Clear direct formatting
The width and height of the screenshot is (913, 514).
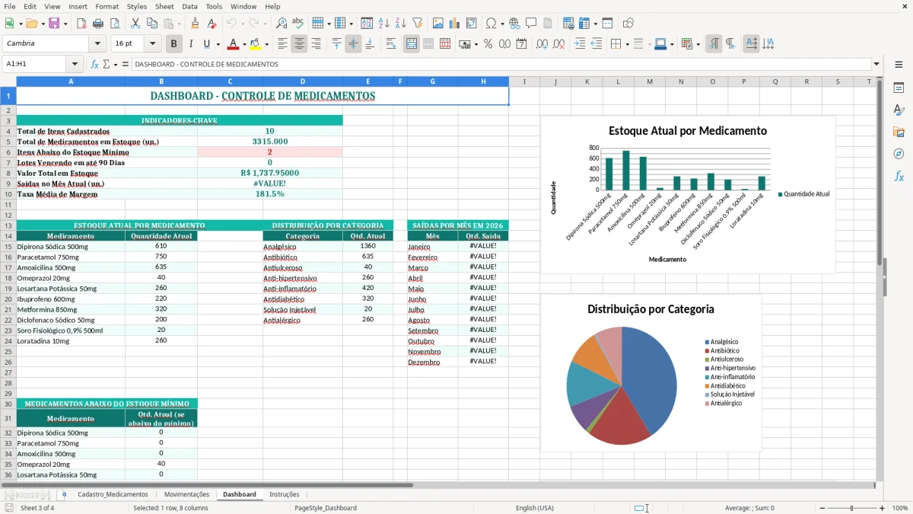tap(212, 24)
